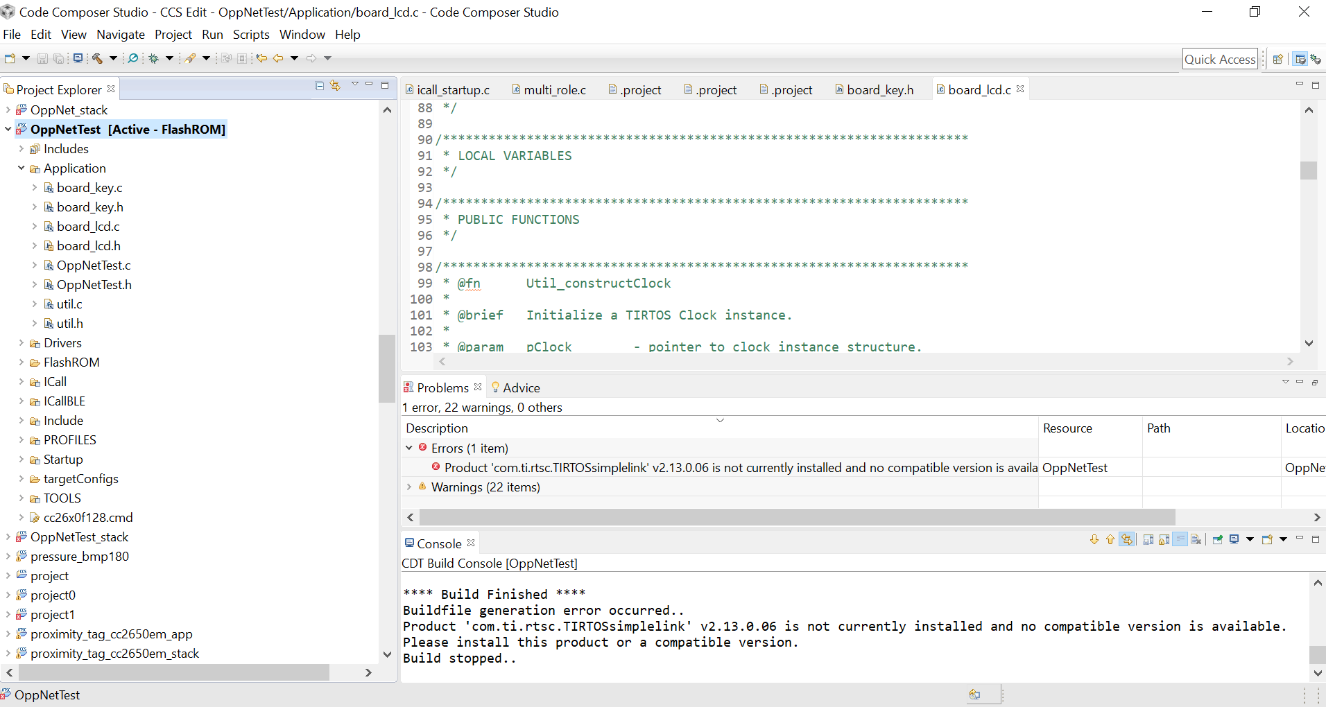Click the Debug bug icon

point(154,58)
